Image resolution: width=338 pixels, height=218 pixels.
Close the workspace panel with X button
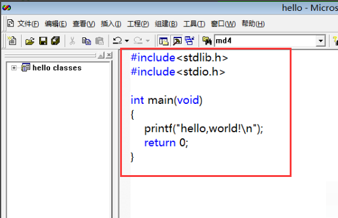[109, 55]
